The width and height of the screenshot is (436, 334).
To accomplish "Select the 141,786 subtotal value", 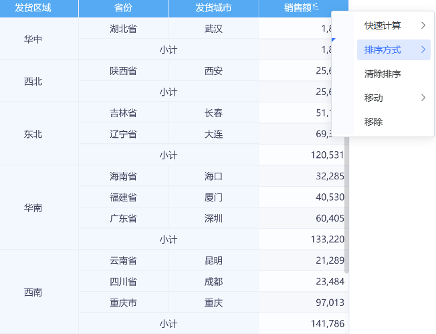I will click(x=327, y=323).
